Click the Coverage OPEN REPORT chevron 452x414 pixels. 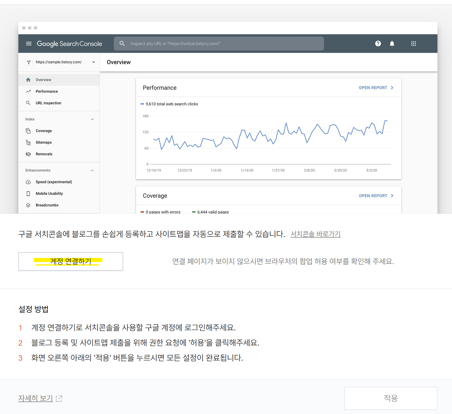pos(392,196)
